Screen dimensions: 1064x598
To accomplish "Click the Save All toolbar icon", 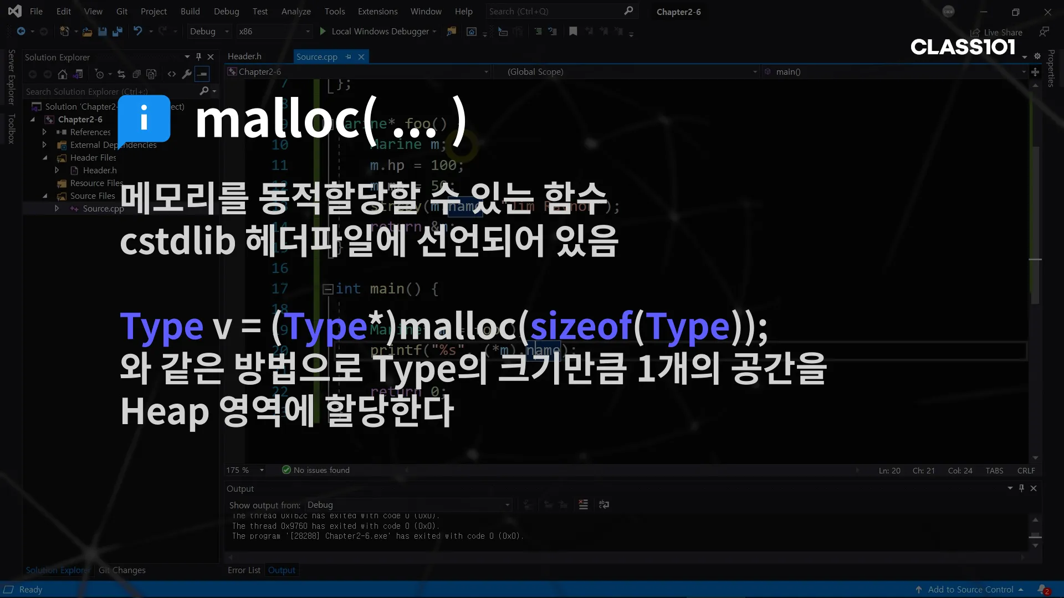I will (x=117, y=32).
